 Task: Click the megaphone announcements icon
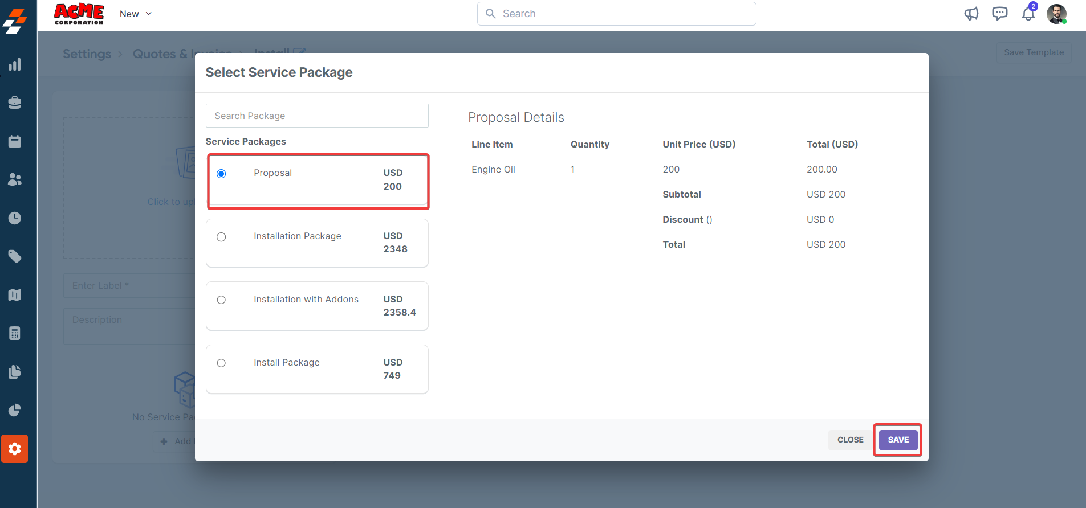(x=971, y=14)
